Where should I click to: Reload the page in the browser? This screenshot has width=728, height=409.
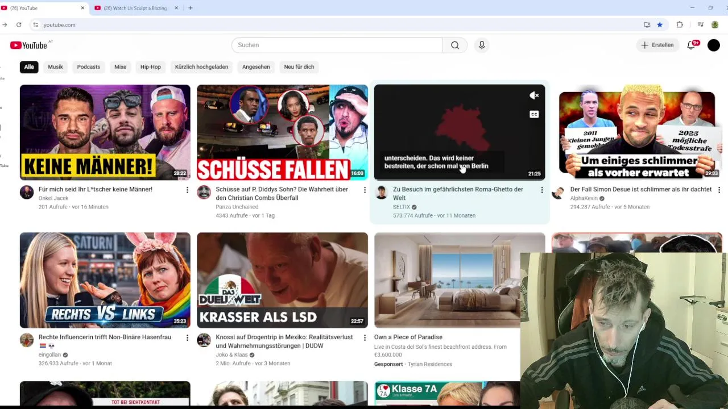(19, 25)
